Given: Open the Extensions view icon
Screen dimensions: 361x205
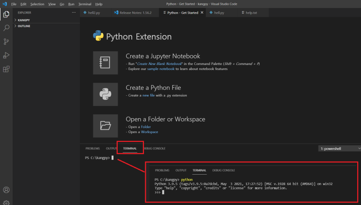Looking at the screenshot, I should click(6, 69).
